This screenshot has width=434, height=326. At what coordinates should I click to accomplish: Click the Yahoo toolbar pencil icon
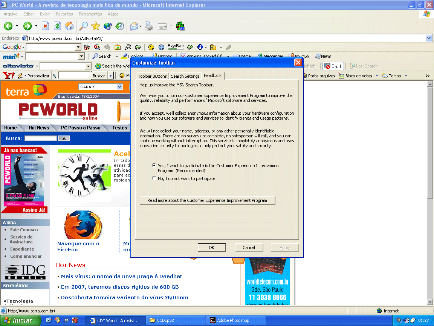(x=20, y=76)
